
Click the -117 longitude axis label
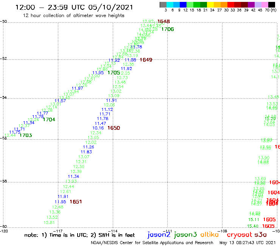tap(58, 231)
